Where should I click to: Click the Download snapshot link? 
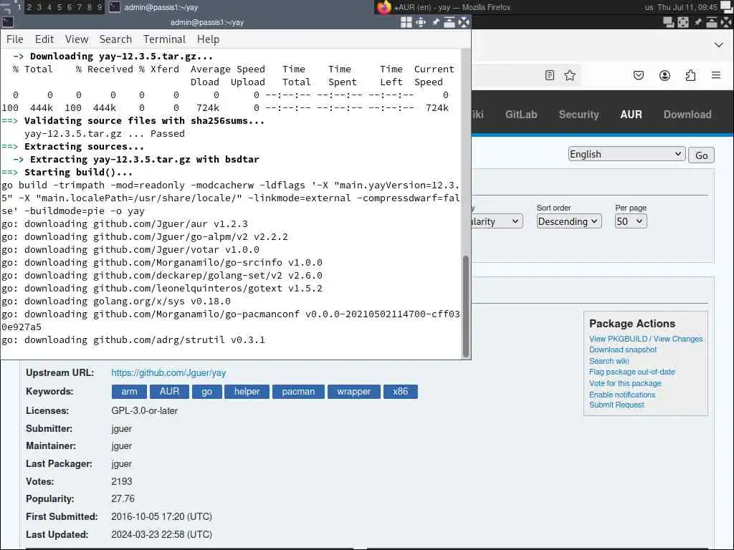[x=623, y=349]
